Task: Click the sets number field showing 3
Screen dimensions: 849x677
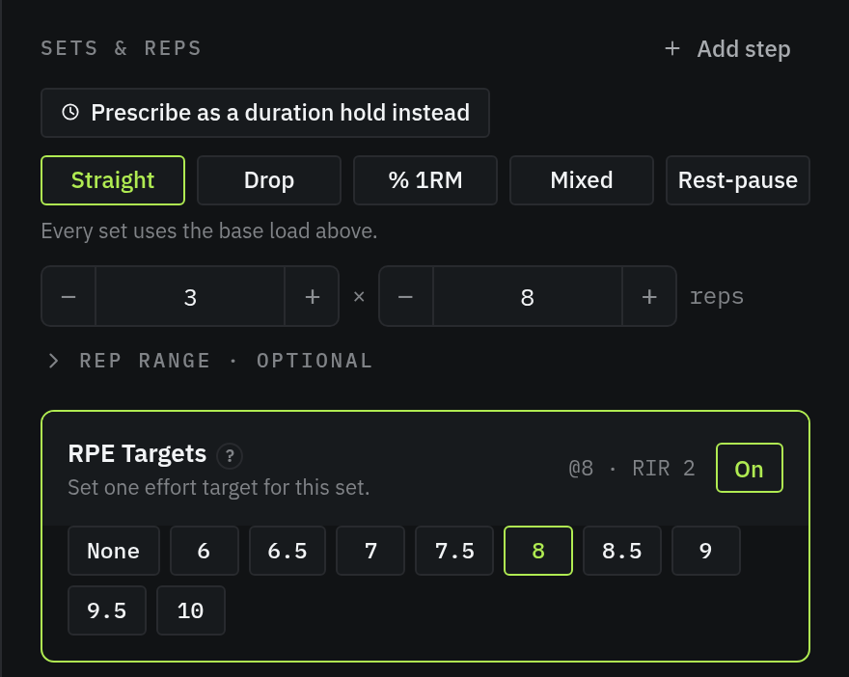Action: coord(190,297)
